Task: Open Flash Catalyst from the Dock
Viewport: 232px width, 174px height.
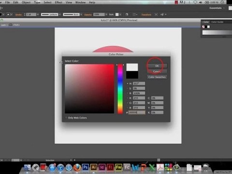Action: click(127, 167)
